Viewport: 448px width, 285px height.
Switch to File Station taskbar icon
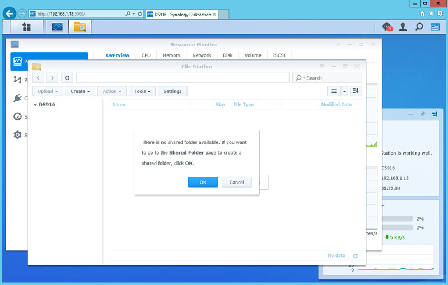pos(80,27)
